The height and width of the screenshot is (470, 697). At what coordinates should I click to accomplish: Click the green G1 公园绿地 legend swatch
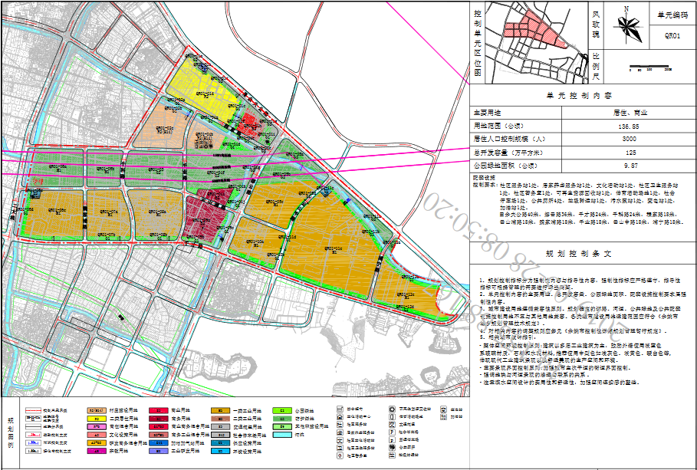[x=278, y=410]
